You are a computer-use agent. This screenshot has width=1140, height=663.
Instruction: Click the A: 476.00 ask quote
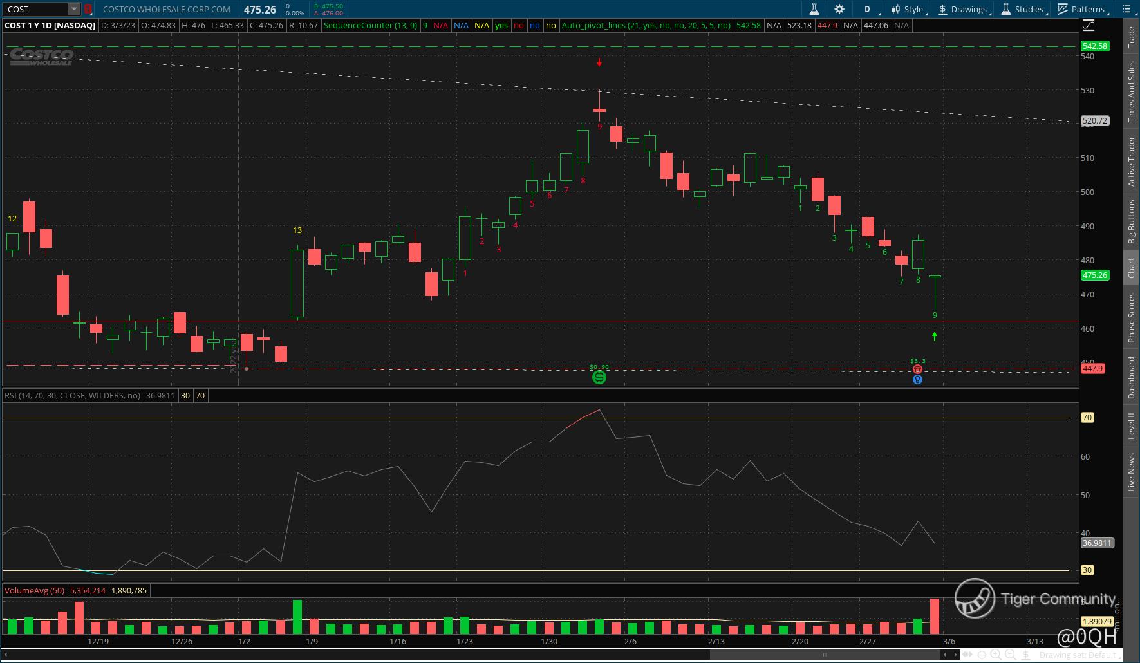pyautogui.click(x=328, y=13)
